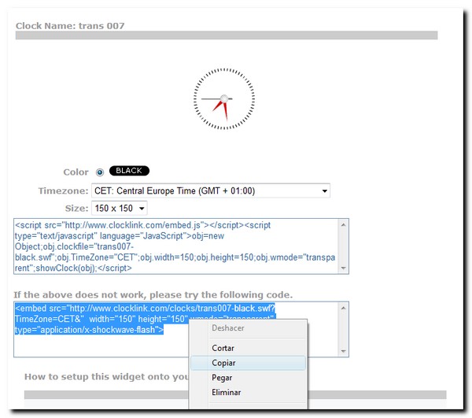472x418 pixels.
Task: Open the Size dropdown showing 150 x 150
Action: coord(120,208)
